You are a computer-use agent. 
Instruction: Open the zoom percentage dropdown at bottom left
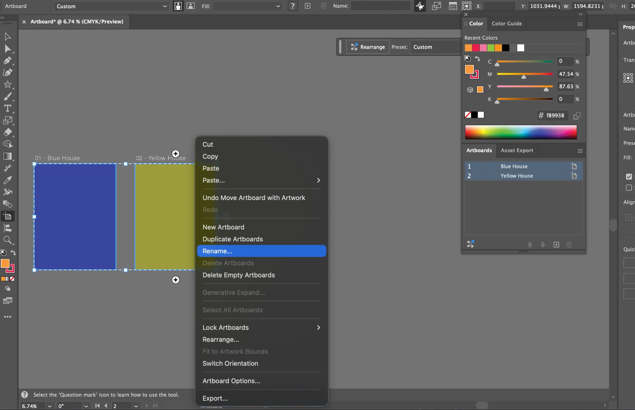click(50, 406)
